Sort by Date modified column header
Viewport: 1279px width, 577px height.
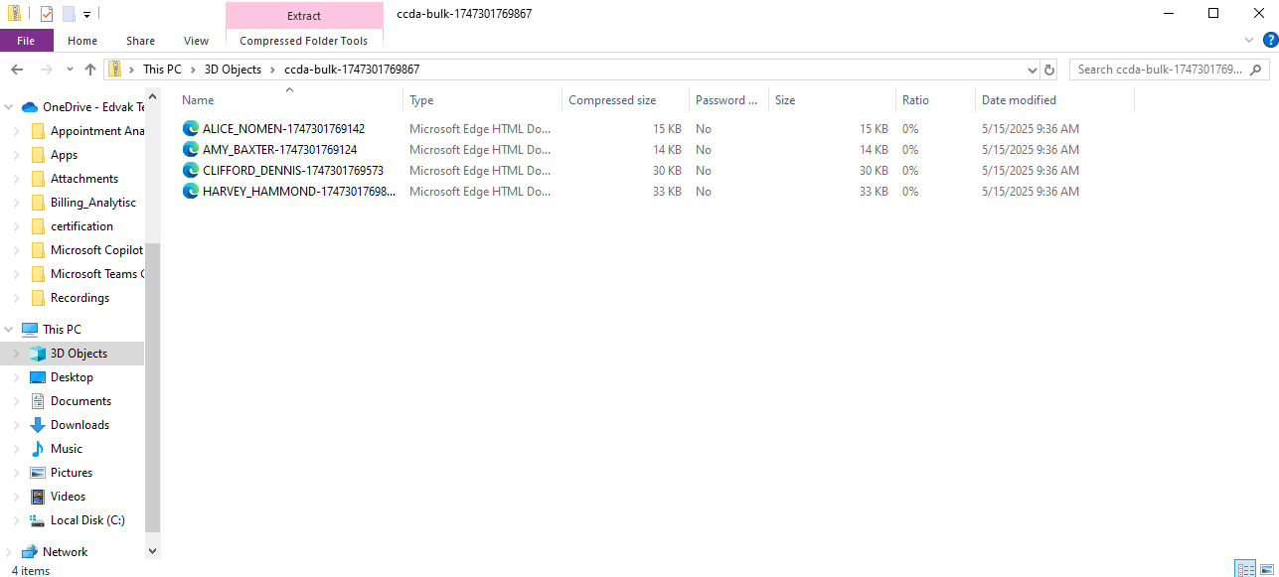pyautogui.click(x=1019, y=100)
